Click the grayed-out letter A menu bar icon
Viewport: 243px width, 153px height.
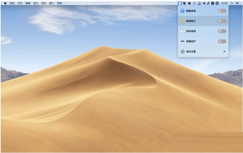click(194, 3)
